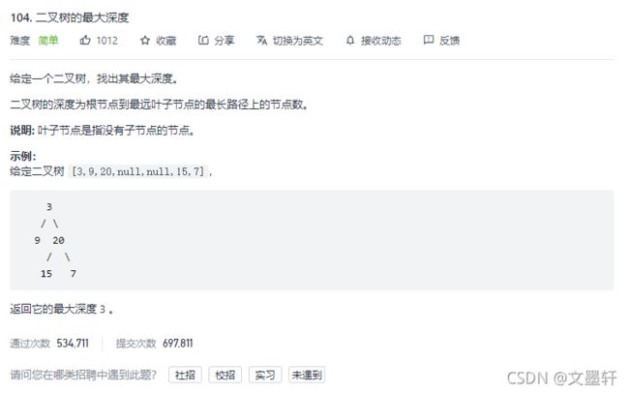
Task: Click the 接收动态 notification label
Action: tap(381, 41)
